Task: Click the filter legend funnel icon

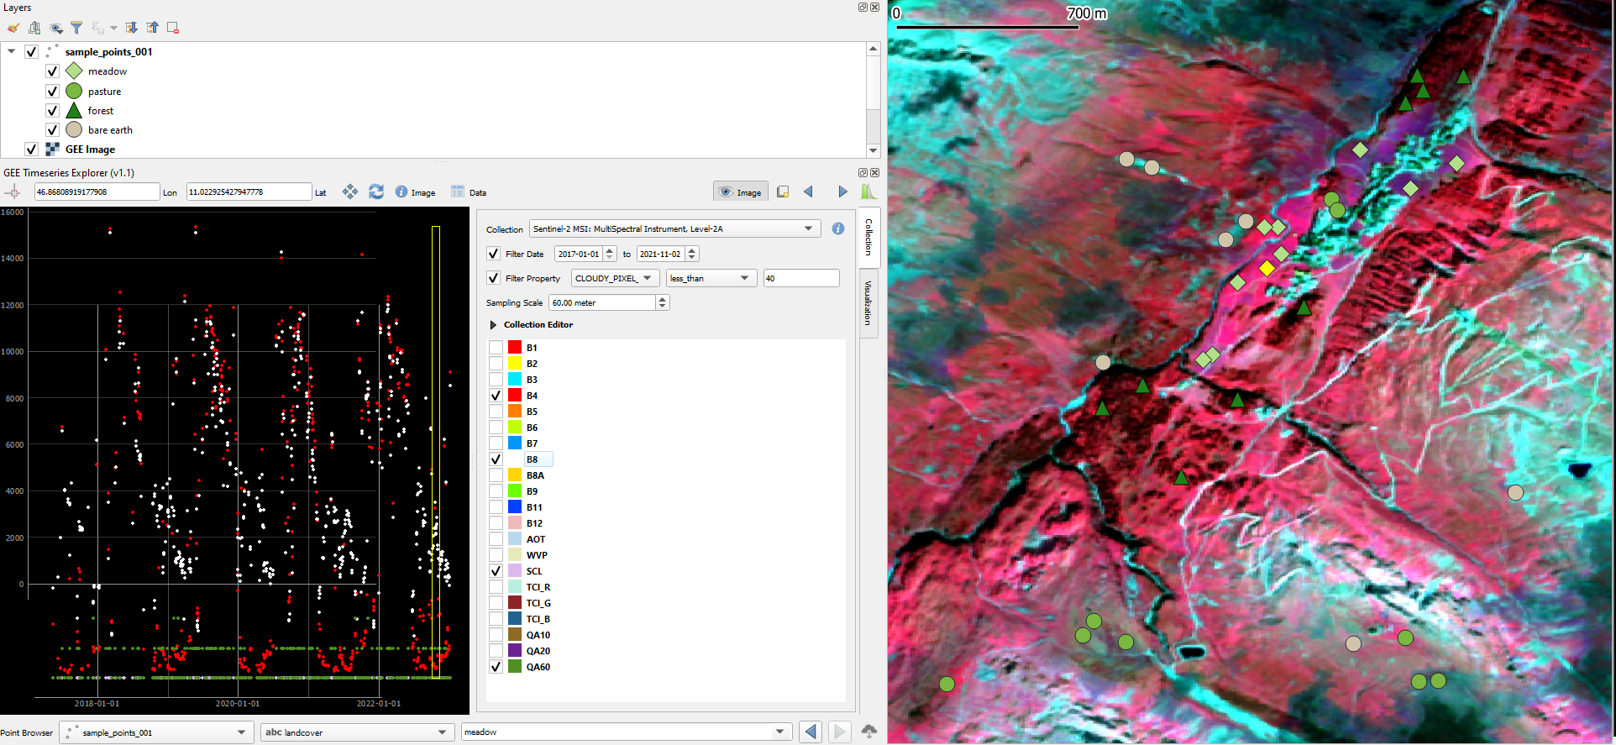Action: click(76, 28)
